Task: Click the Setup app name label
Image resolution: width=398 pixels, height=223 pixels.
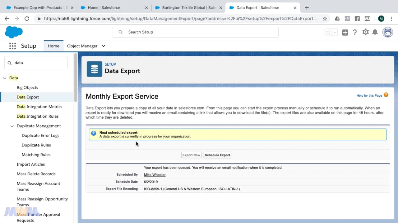Action: 29,46
